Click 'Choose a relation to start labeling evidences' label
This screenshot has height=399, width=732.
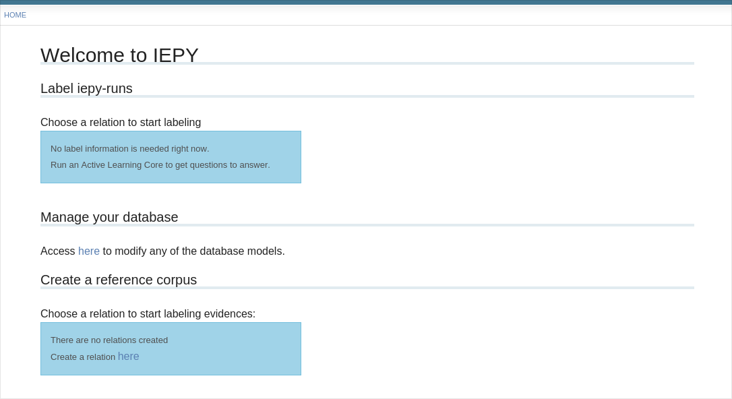click(148, 313)
